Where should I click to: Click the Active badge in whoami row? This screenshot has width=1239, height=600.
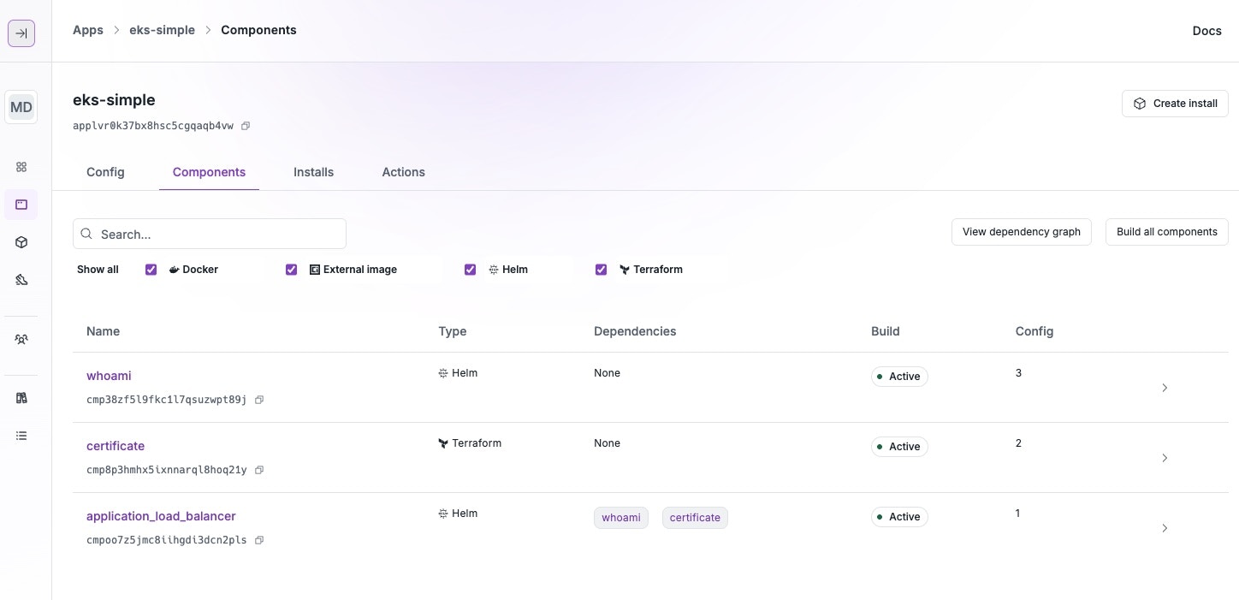tap(899, 377)
